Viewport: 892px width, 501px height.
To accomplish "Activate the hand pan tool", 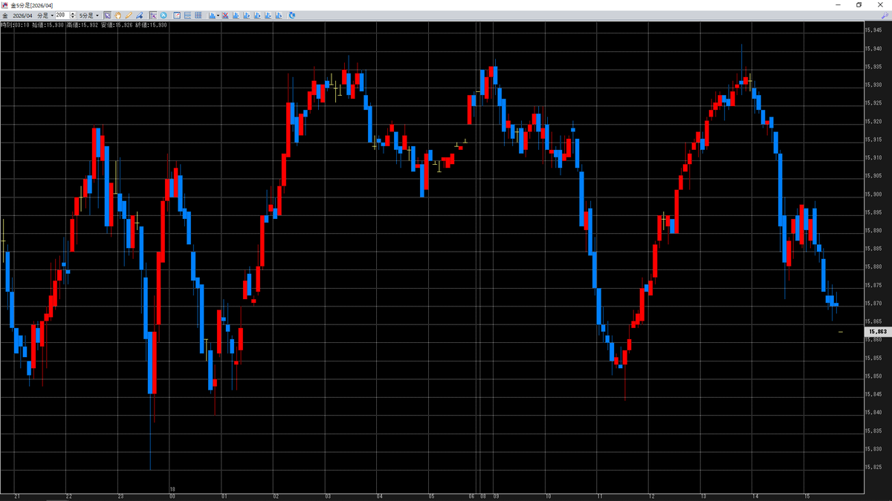I will (x=117, y=15).
